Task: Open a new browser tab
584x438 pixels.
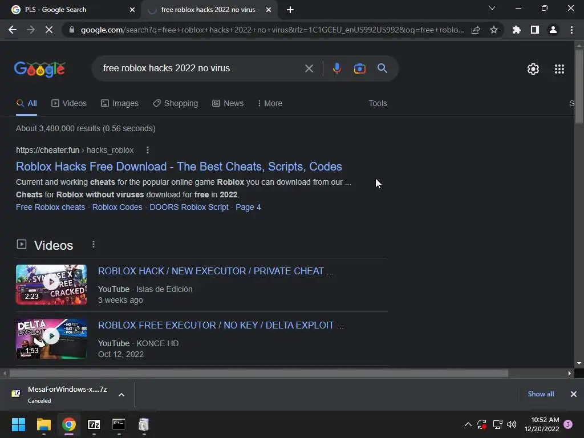Action: click(x=290, y=10)
